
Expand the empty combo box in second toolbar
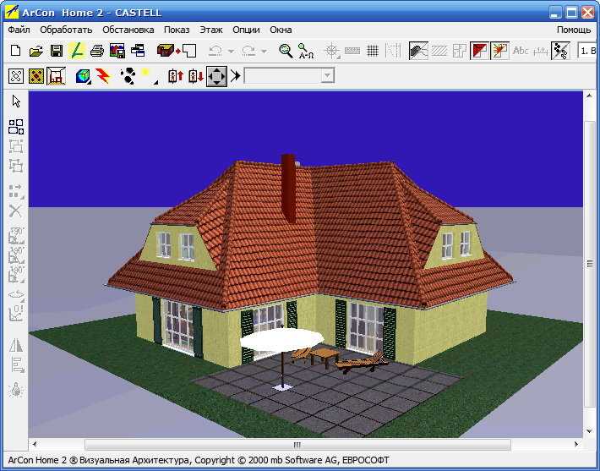coord(328,75)
